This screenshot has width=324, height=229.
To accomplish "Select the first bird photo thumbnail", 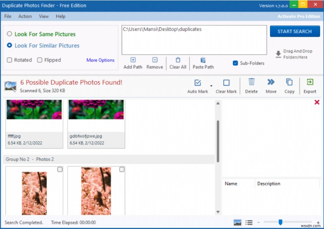I will click(34, 193).
